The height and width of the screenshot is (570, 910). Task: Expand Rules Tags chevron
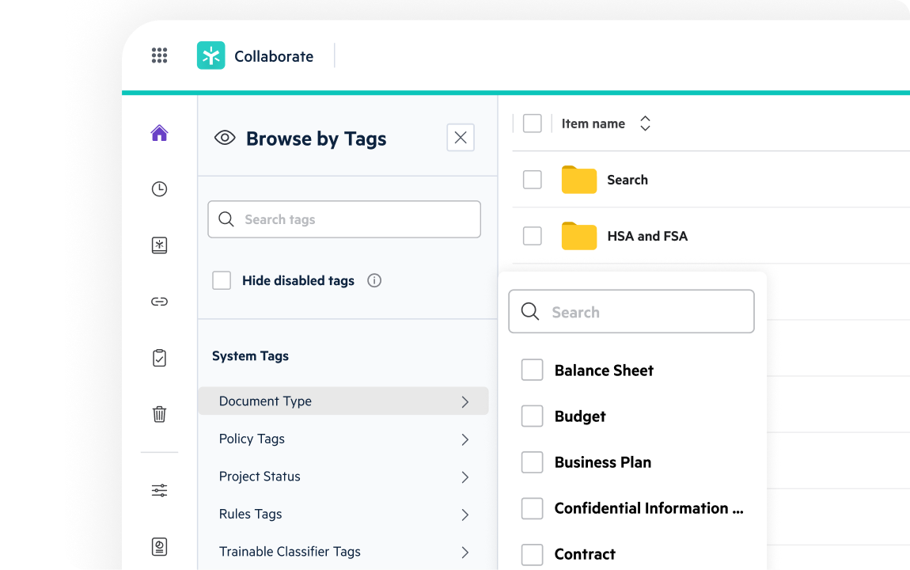[464, 515]
